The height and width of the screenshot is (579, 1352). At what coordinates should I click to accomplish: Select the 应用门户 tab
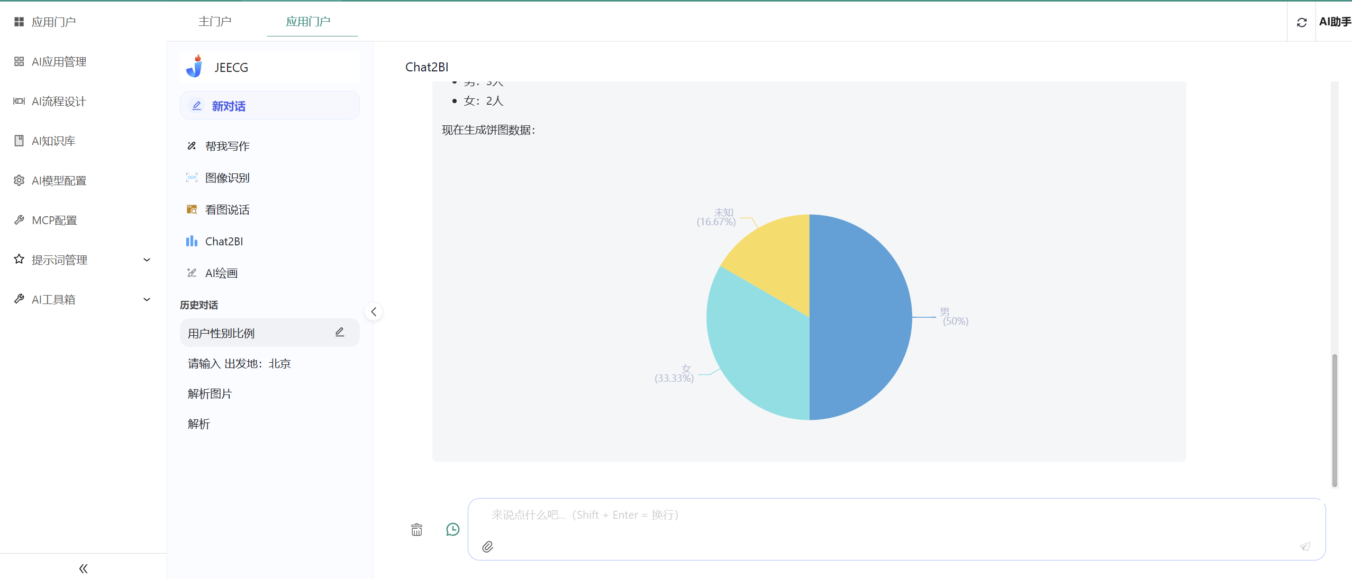pos(308,22)
